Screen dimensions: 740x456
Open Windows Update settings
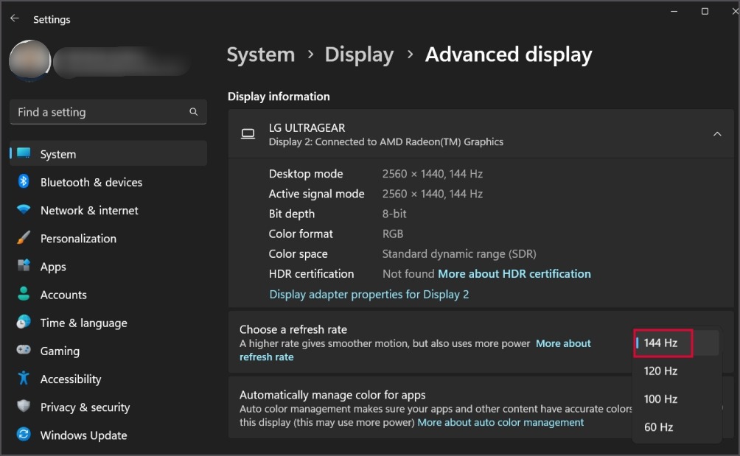(x=108, y=435)
